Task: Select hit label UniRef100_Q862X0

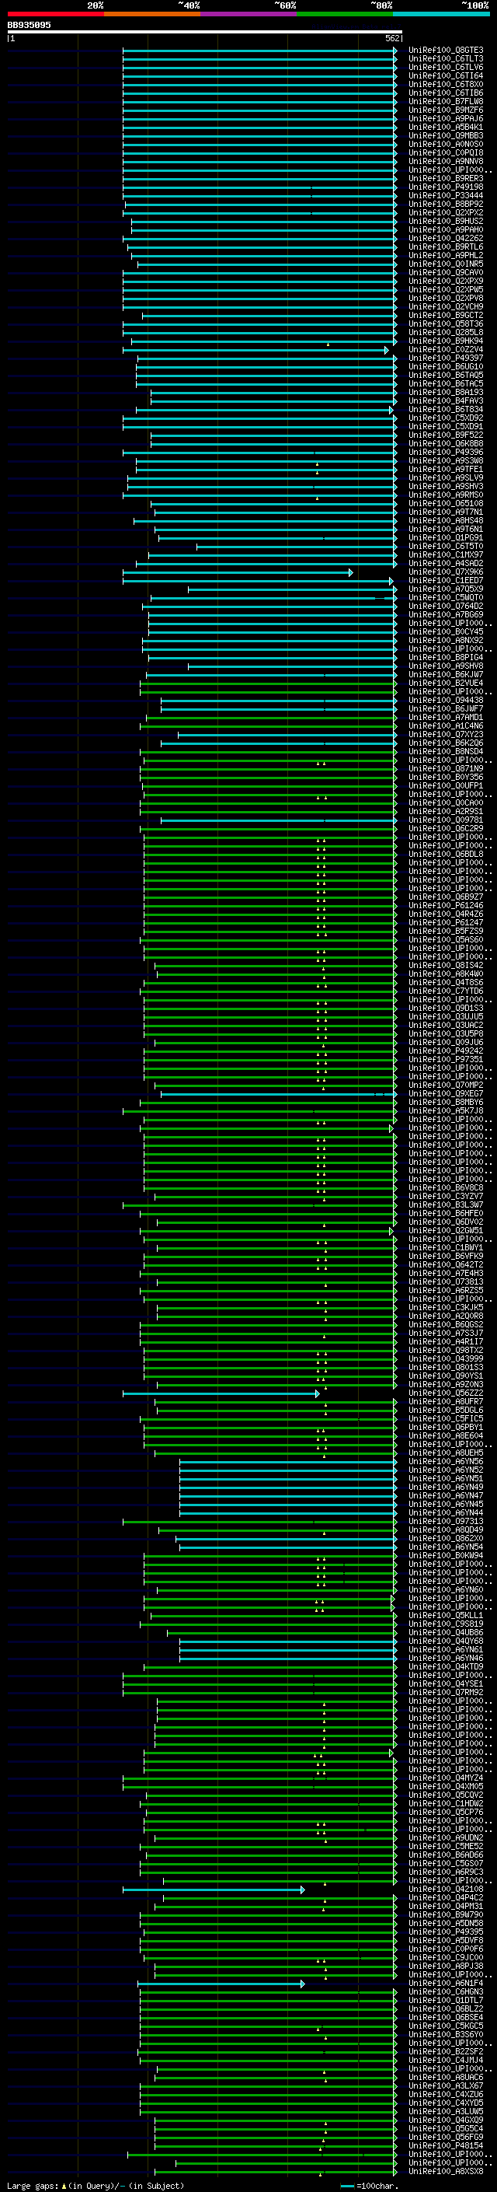Action: [x=446, y=1540]
